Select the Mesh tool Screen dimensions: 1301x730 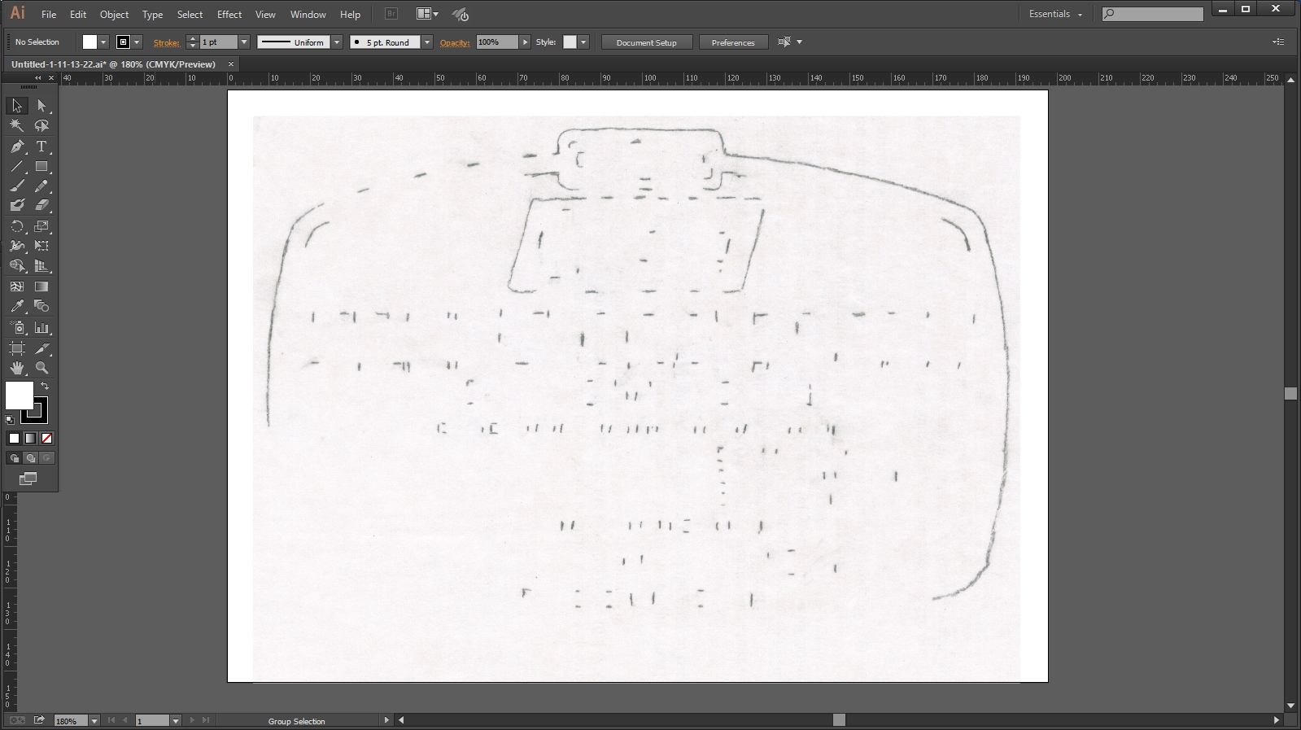pos(17,286)
